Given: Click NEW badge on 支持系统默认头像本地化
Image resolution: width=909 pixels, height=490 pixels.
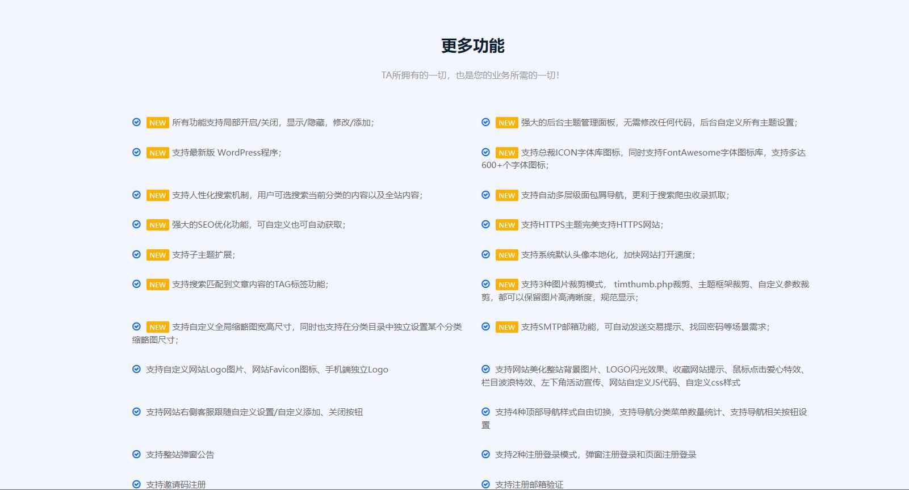Looking at the screenshot, I should tap(507, 255).
